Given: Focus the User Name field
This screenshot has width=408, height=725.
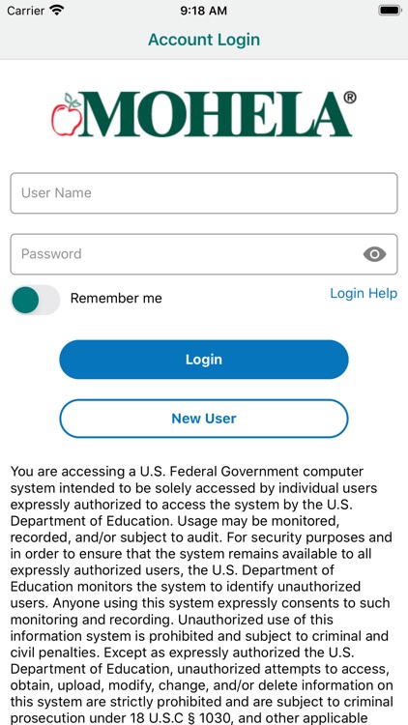Looking at the screenshot, I should coord(204,192).
